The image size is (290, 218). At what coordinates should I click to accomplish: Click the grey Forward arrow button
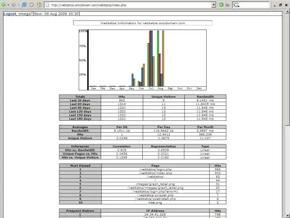point(14,5)
